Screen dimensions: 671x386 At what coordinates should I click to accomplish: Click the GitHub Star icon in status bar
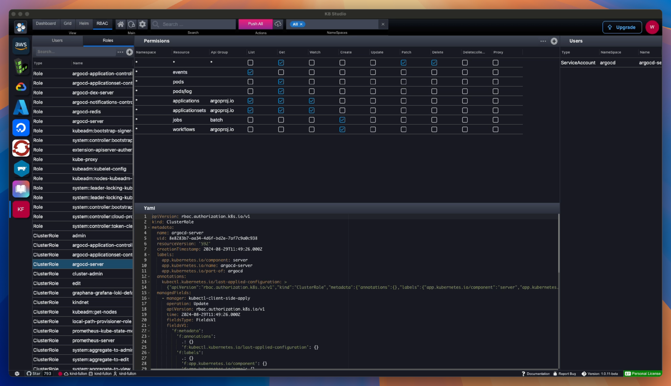click(x=29, y=373)
